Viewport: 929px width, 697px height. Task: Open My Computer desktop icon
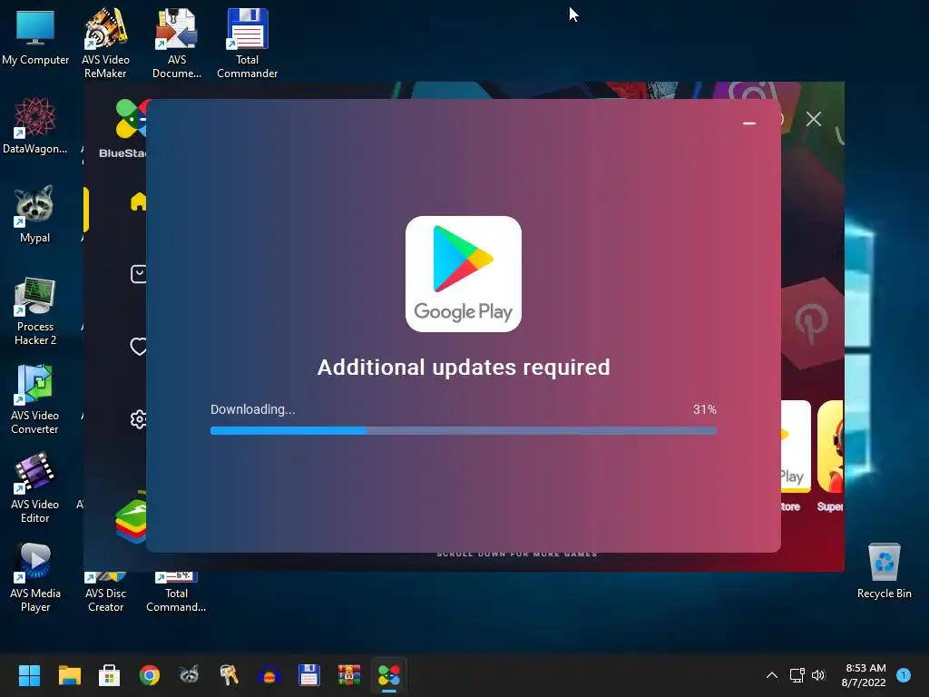(35, 36)
